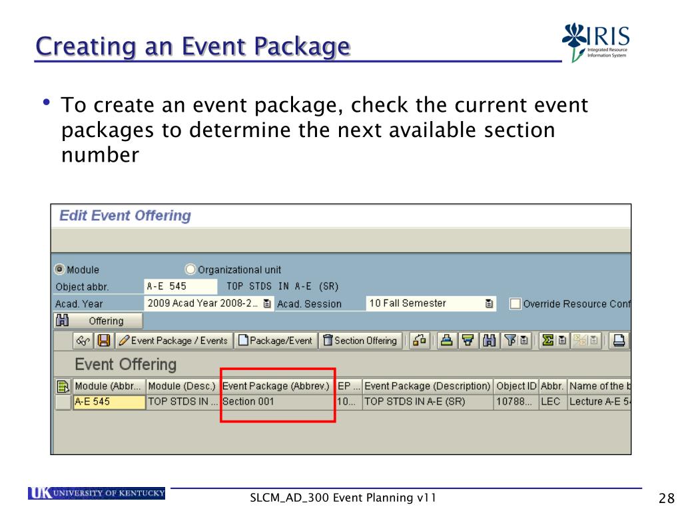The height and width of the screenshot is (511, 682).
Task: Click the 10788... Object ID cell
Action: pyautogui.click(x=516, y=402)
